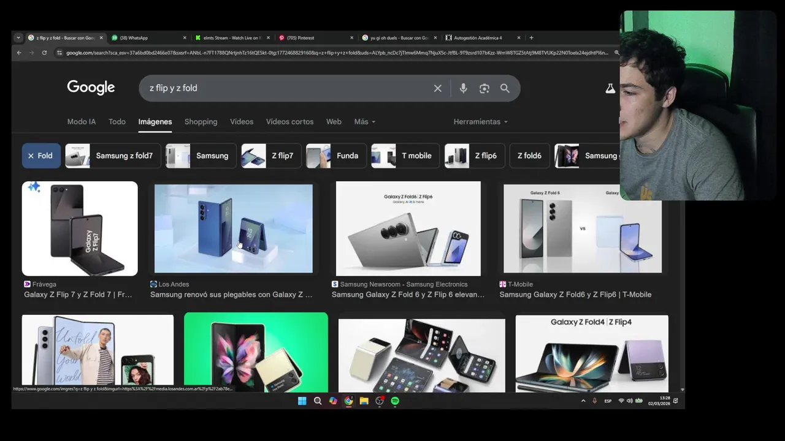Open the volume speaker tray icon
The height and width of the screenshot is (441, 785).
click(629, 401)
